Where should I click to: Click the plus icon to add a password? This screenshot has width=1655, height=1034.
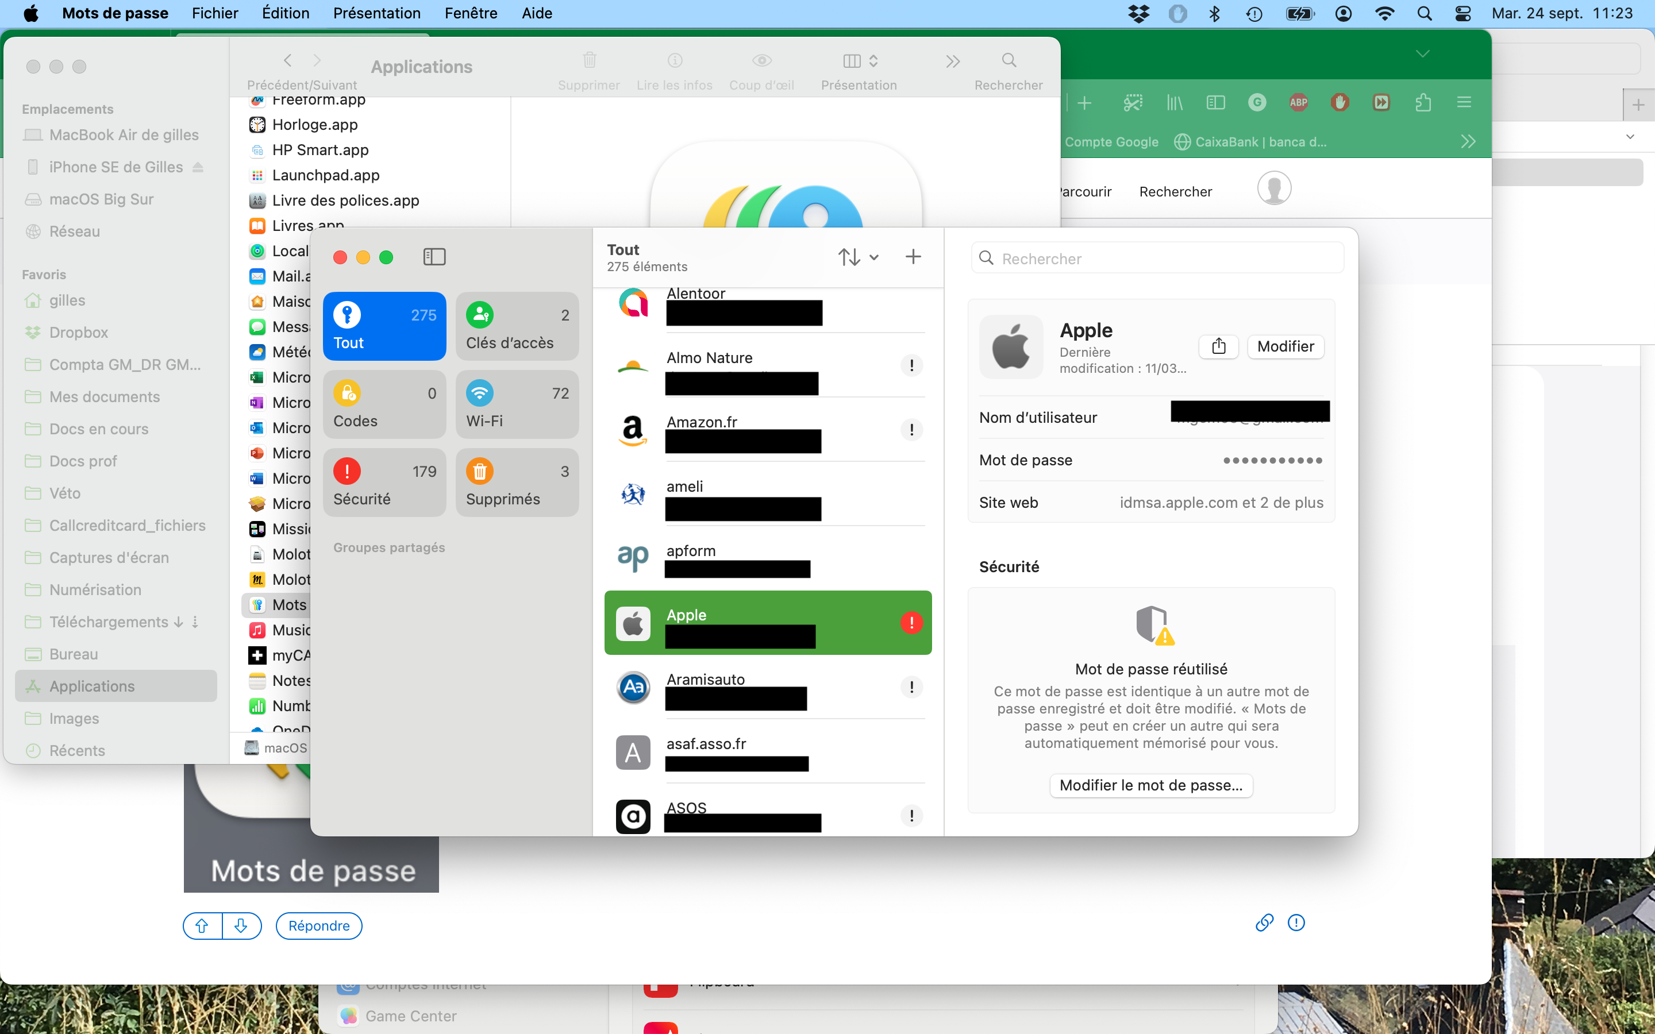click(x=913, y=256)
